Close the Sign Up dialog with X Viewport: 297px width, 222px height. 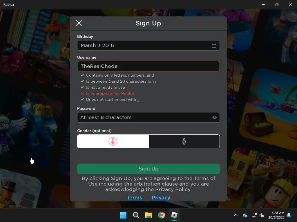coord(79,23)
